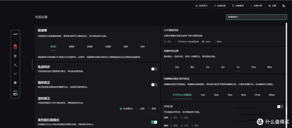Toggle the 轨迹同步 motion sync switch
Screen dimensions: 292x128
tap(154, 69)
